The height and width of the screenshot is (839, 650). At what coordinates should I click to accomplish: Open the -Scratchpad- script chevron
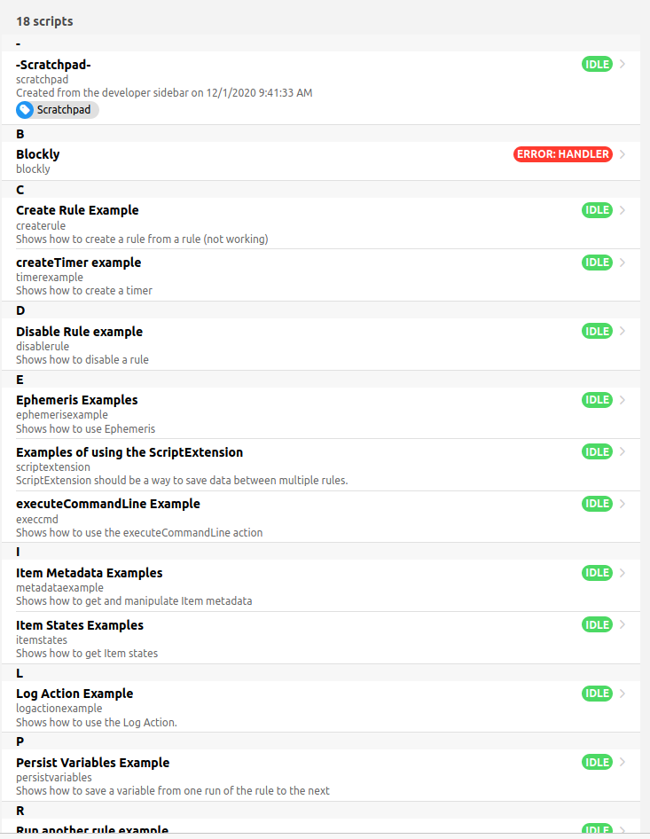coord(623,64)
